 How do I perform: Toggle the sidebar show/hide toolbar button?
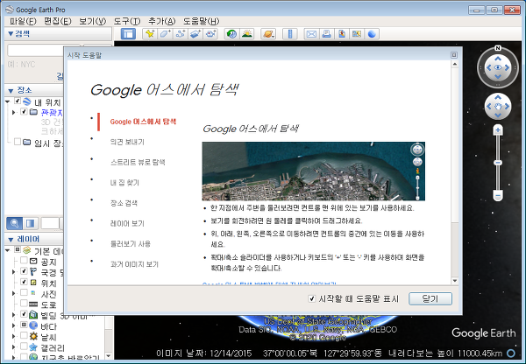[x=128, y=34]
